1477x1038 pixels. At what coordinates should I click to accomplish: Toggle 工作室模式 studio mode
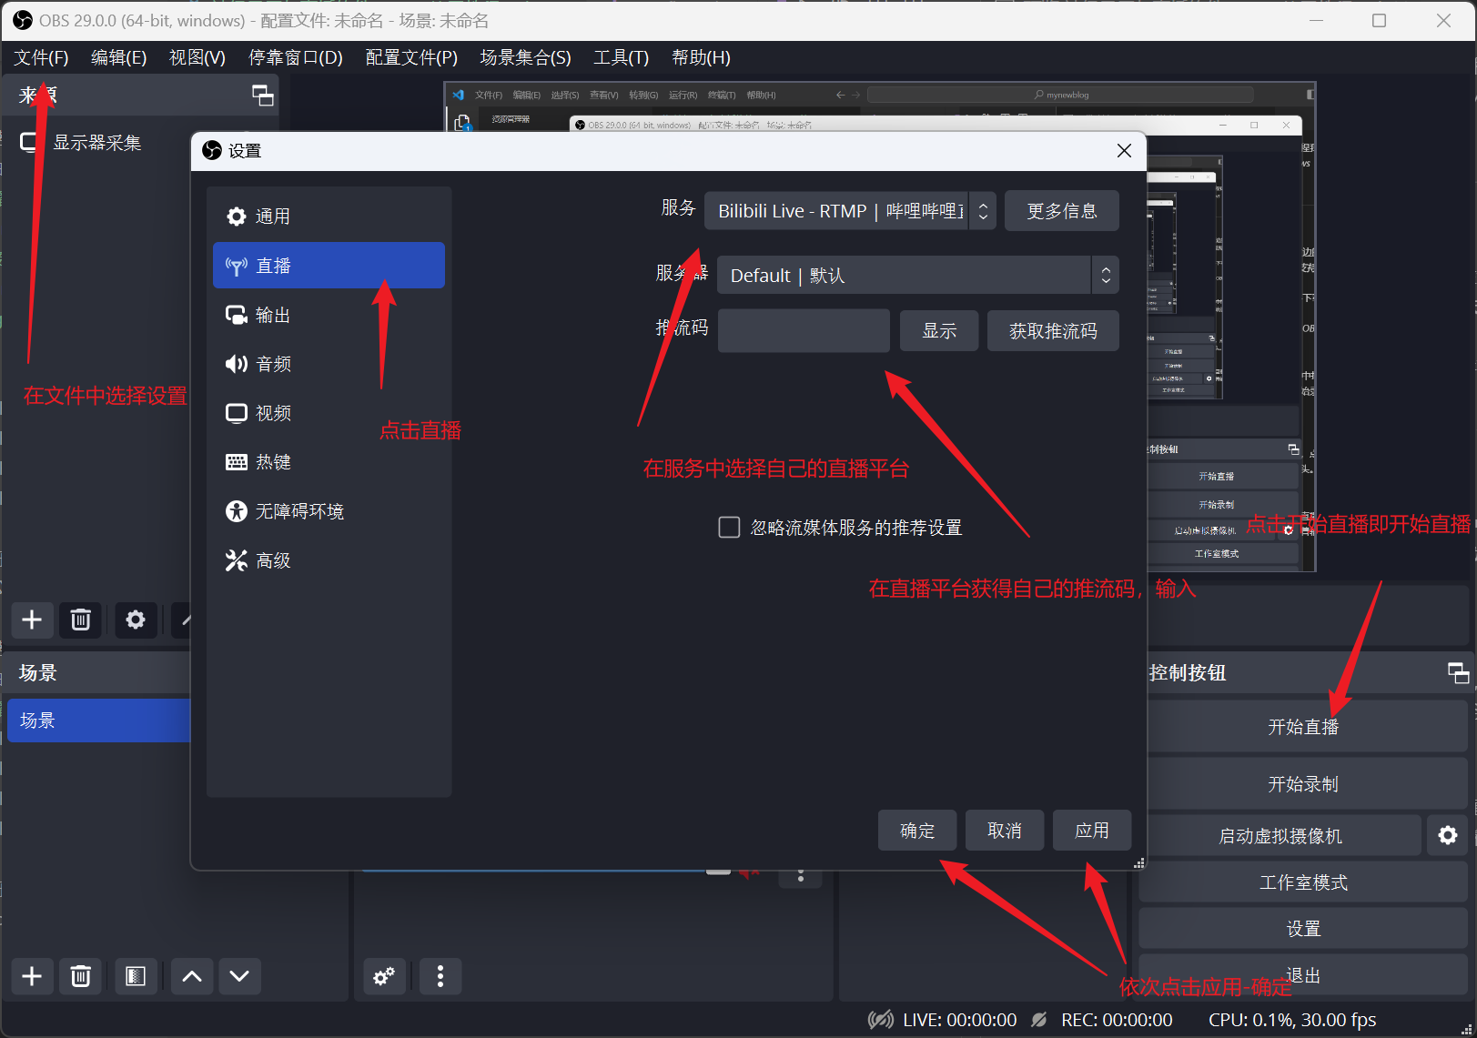pyautogui.click(x=1303, y=882)
